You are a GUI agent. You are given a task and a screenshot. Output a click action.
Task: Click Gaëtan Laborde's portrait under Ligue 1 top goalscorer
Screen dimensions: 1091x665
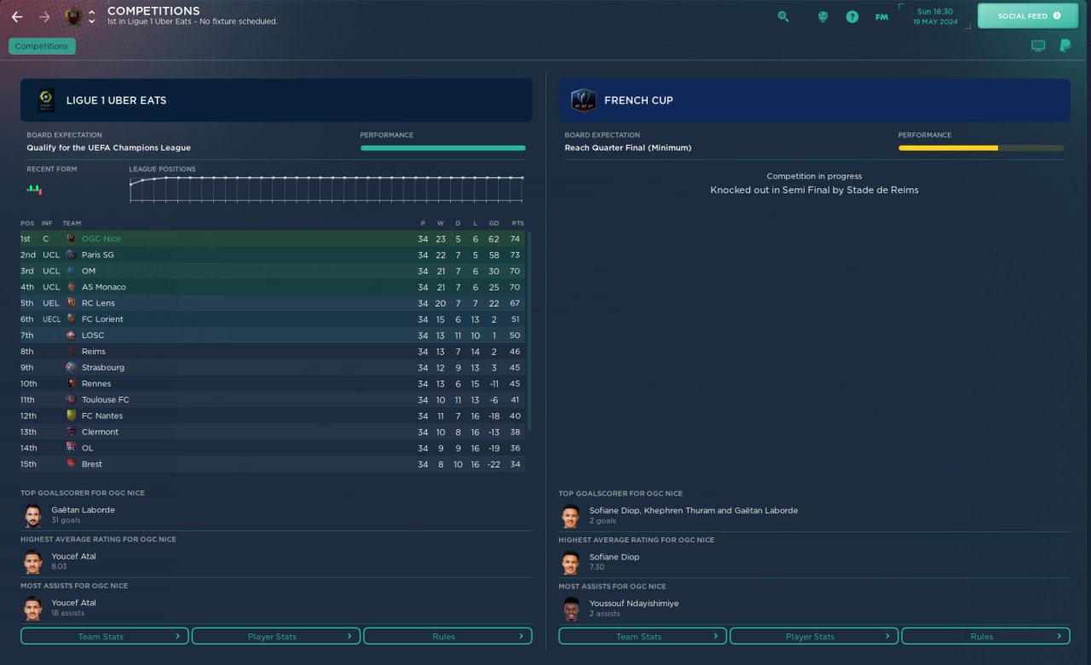[x=33, y=515]
